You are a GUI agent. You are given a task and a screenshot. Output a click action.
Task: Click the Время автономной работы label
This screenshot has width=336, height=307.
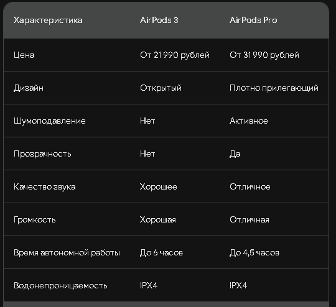pyautogui.click(x=67, y=253)
